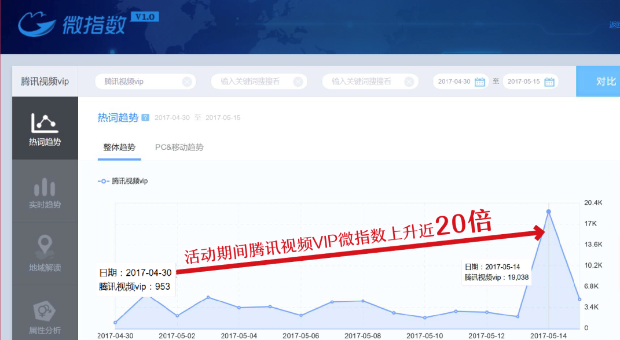Open the start date calendar icon
The image size is (620, 340).
(480, 82)
